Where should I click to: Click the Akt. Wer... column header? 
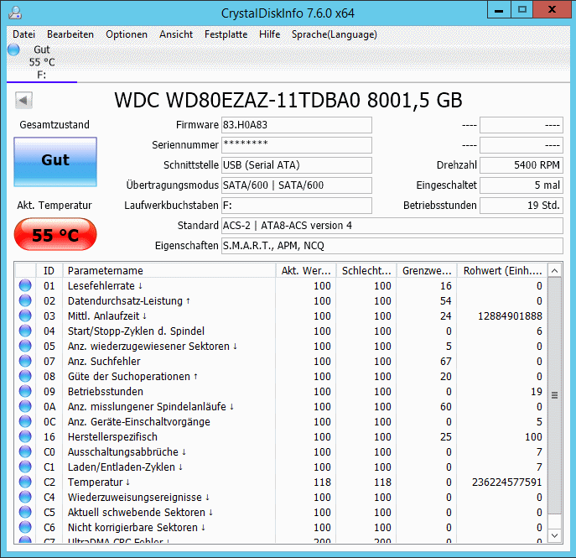[x=306, y=270]
